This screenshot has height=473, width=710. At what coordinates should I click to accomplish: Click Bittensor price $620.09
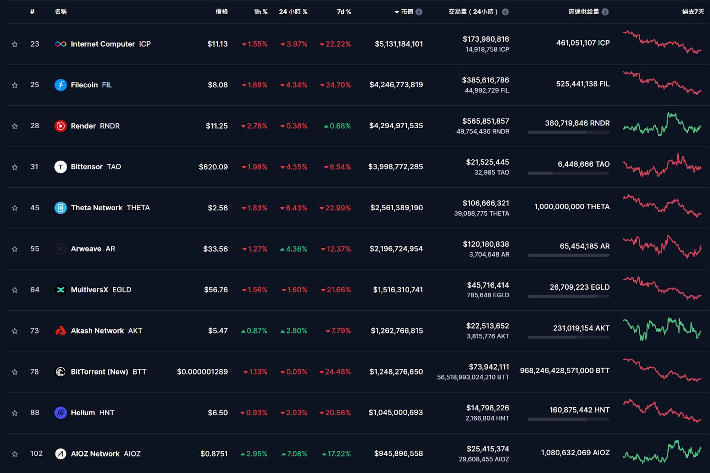(x=213, y=167)
